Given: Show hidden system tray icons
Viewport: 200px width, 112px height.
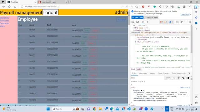Looking at the screenshot, I should (162, 109).
